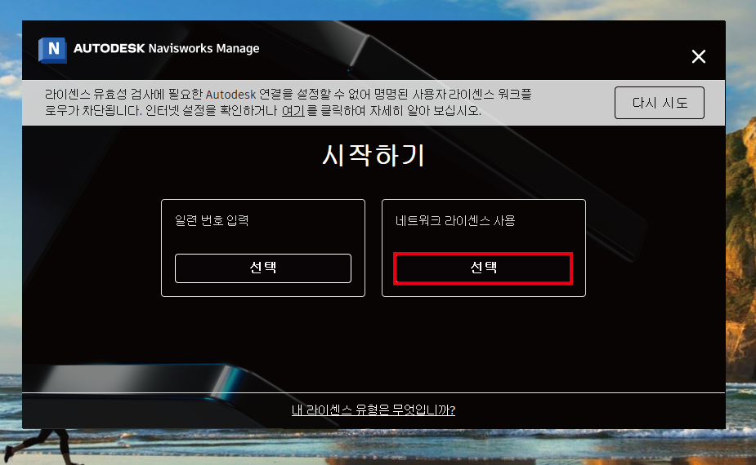
Task: Choose 선택 under 네트워크 라이센스 사용
Action: (x=483, y=268)
